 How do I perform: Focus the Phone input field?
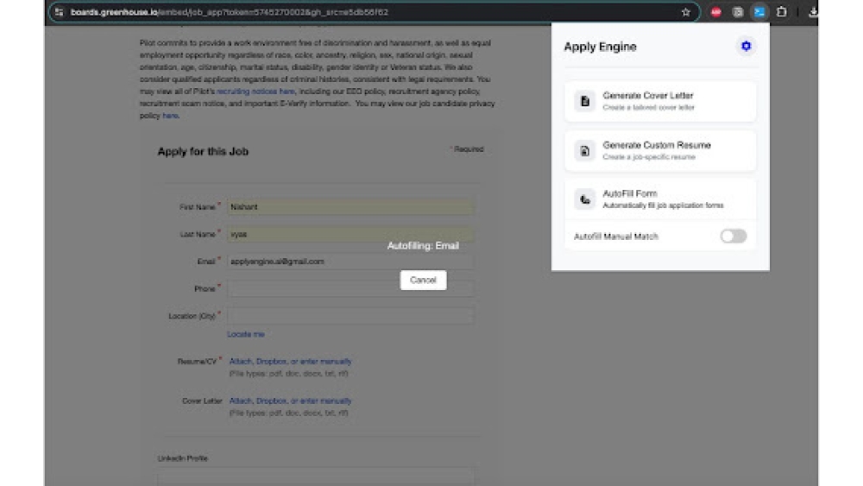pyautogui.click(x=350, y=288)
